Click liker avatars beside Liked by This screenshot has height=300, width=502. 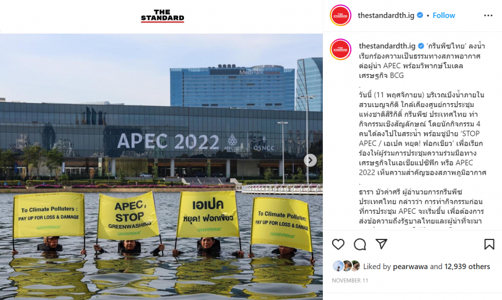[346, 266]
